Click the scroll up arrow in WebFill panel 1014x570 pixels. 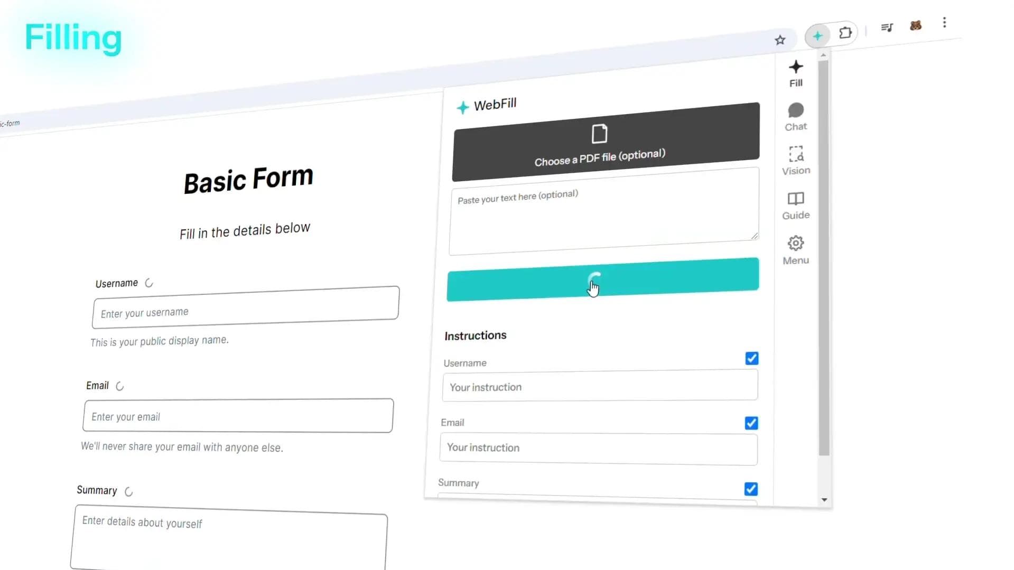(x=823, y=55)
